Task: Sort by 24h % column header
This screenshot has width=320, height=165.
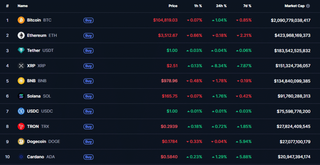Action: pyautogui.click(x=221, y=6)
